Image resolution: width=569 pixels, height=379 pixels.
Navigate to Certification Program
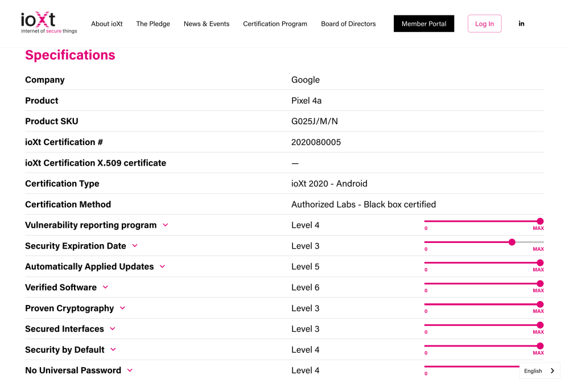[x=275, y=24]
